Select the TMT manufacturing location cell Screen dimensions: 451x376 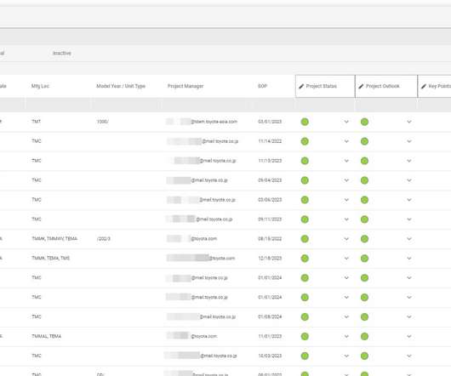coord(37,122)
